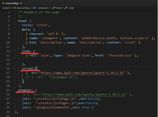Click the closing bracket on line 19
This screenshot has width=158, height=117.
(23, 82)
